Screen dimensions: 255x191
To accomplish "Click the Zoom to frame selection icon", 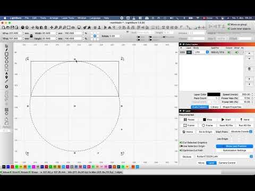I will pyautogui.click(x=69, y=28).
